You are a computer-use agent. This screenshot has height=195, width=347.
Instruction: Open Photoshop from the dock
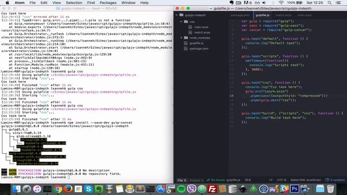(x=294, y=189)
